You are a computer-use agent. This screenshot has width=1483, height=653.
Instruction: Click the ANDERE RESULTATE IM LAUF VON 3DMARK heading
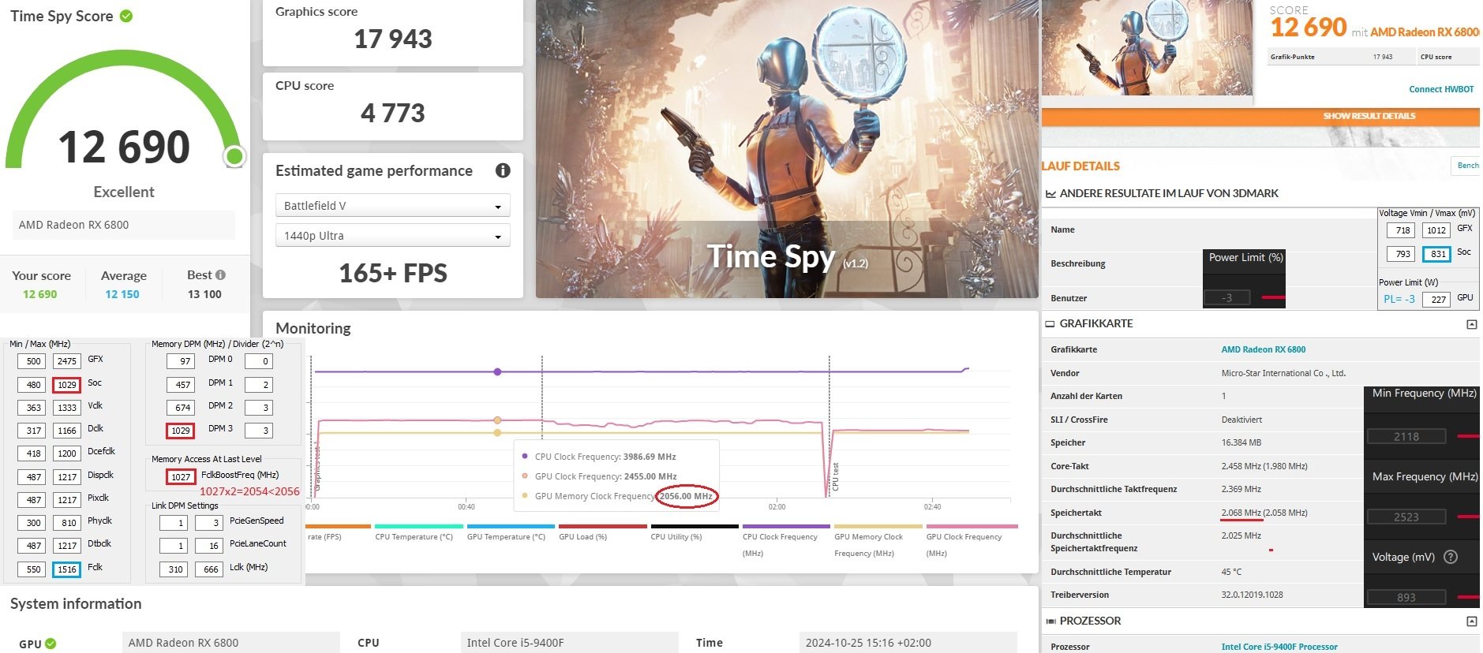(1169, 193)
